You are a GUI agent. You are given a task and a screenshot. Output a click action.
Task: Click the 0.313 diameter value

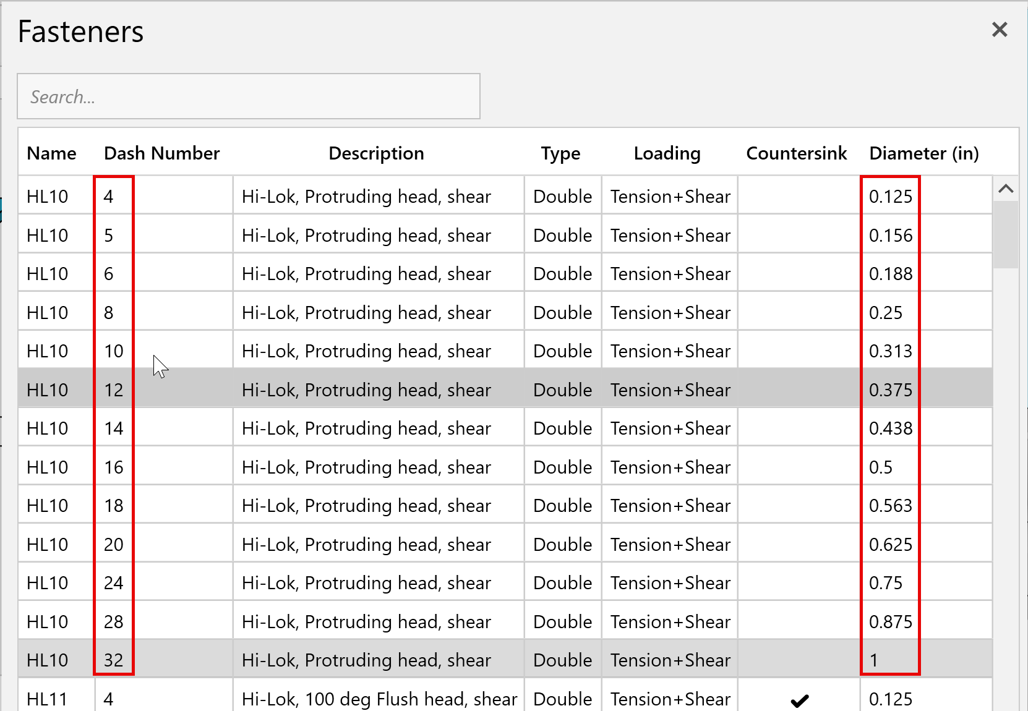(891, 351)
